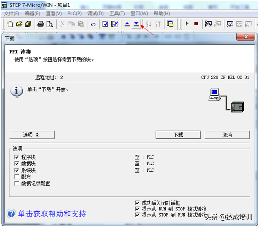Open the 工具(T) menu
Screen dimensions: 258x226
coord(117,14)
